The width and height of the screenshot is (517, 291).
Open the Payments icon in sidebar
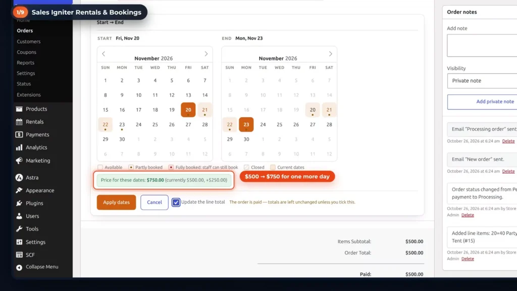tap(19, 134)
